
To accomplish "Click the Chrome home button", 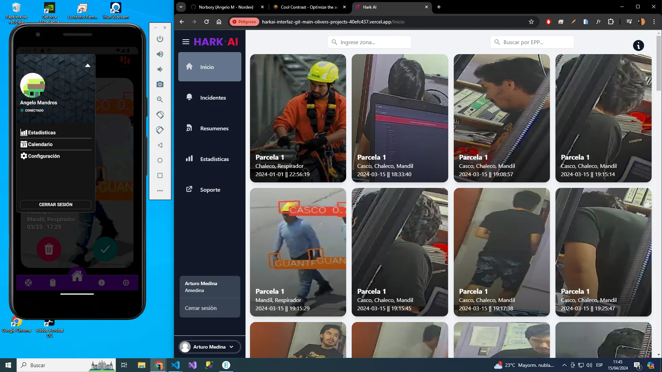I will (x=219, y=22).
